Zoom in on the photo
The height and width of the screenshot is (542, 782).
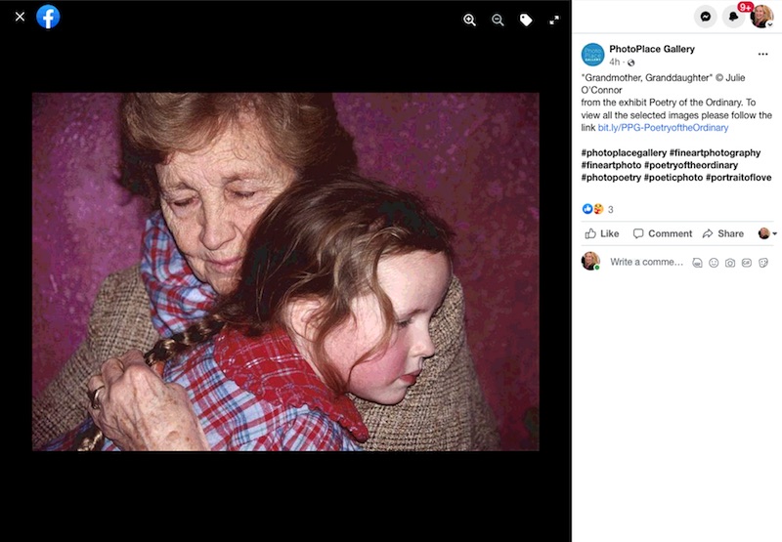pos(469,20)
